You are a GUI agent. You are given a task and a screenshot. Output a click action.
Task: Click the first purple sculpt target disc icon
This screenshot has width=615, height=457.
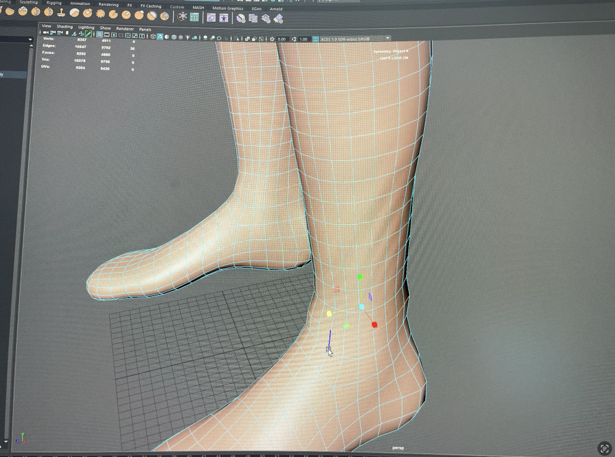[241, 19]
